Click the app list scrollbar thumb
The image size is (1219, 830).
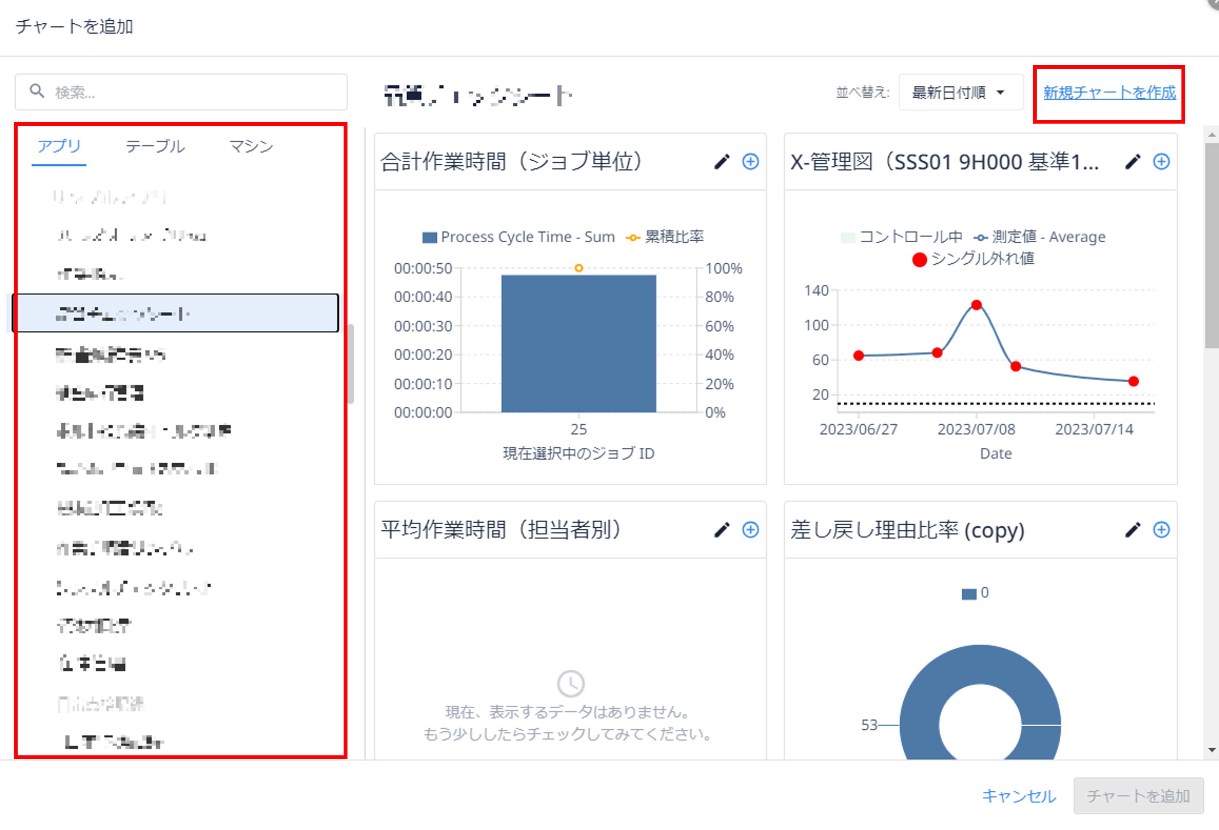click(351, 364)
